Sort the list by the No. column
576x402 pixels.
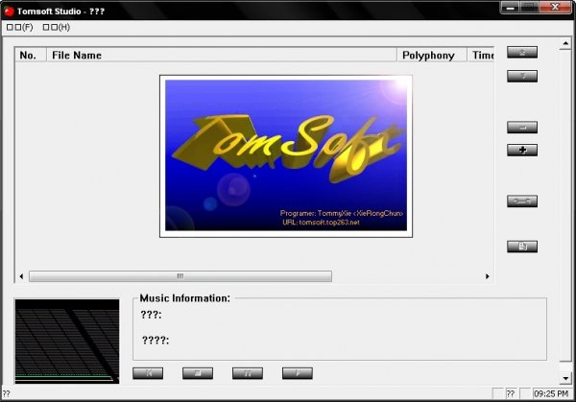click(x=31, y=55)
